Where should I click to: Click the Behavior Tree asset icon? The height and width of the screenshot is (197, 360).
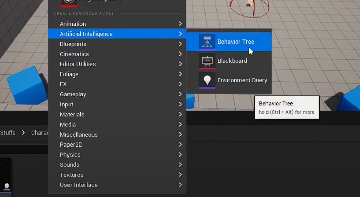click(207, 42)
